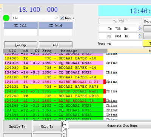This screenshot has height=137, width=151.
Task: Select the 124100 Tx BD0AAI BA7BK -14 row
Action: click(x=54, y=77)
